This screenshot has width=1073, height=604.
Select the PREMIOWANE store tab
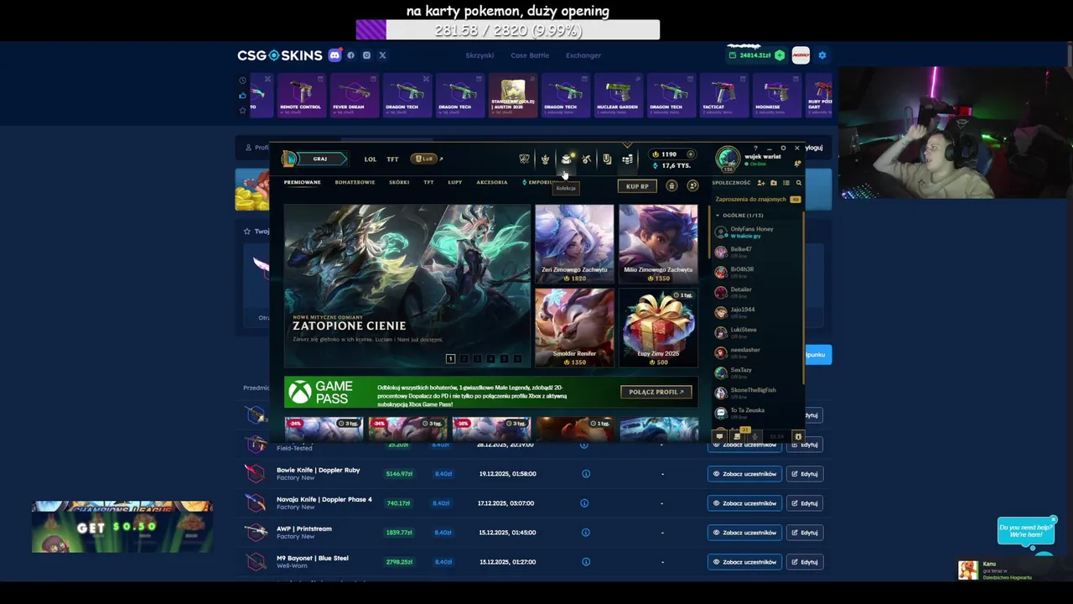[x=302, y=182]
